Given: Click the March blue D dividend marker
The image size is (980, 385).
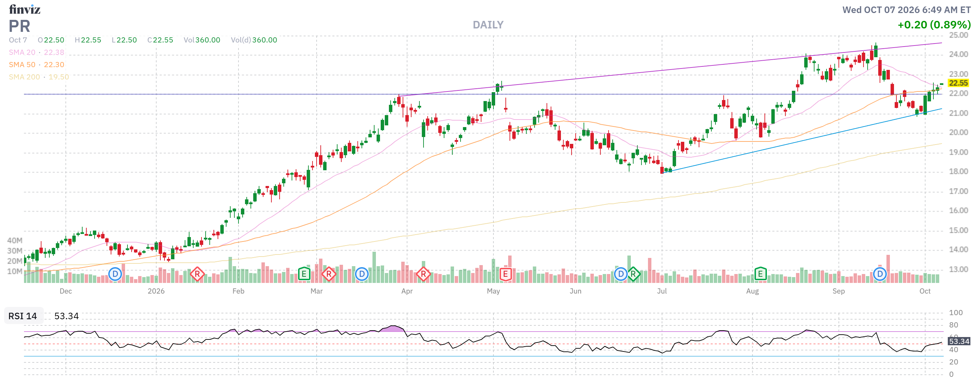Looking at the screenshot, I should (362, 274).
